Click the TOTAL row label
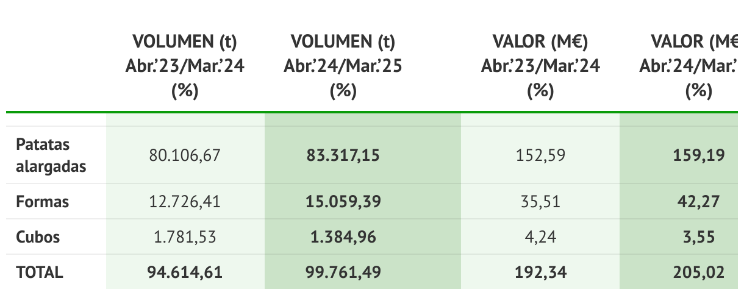This screenshot has width=744, height=295. pyautogui.click(x=39, y=272)
